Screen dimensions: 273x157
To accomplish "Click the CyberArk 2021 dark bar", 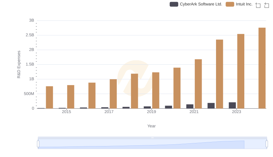I will coord(190,107).
